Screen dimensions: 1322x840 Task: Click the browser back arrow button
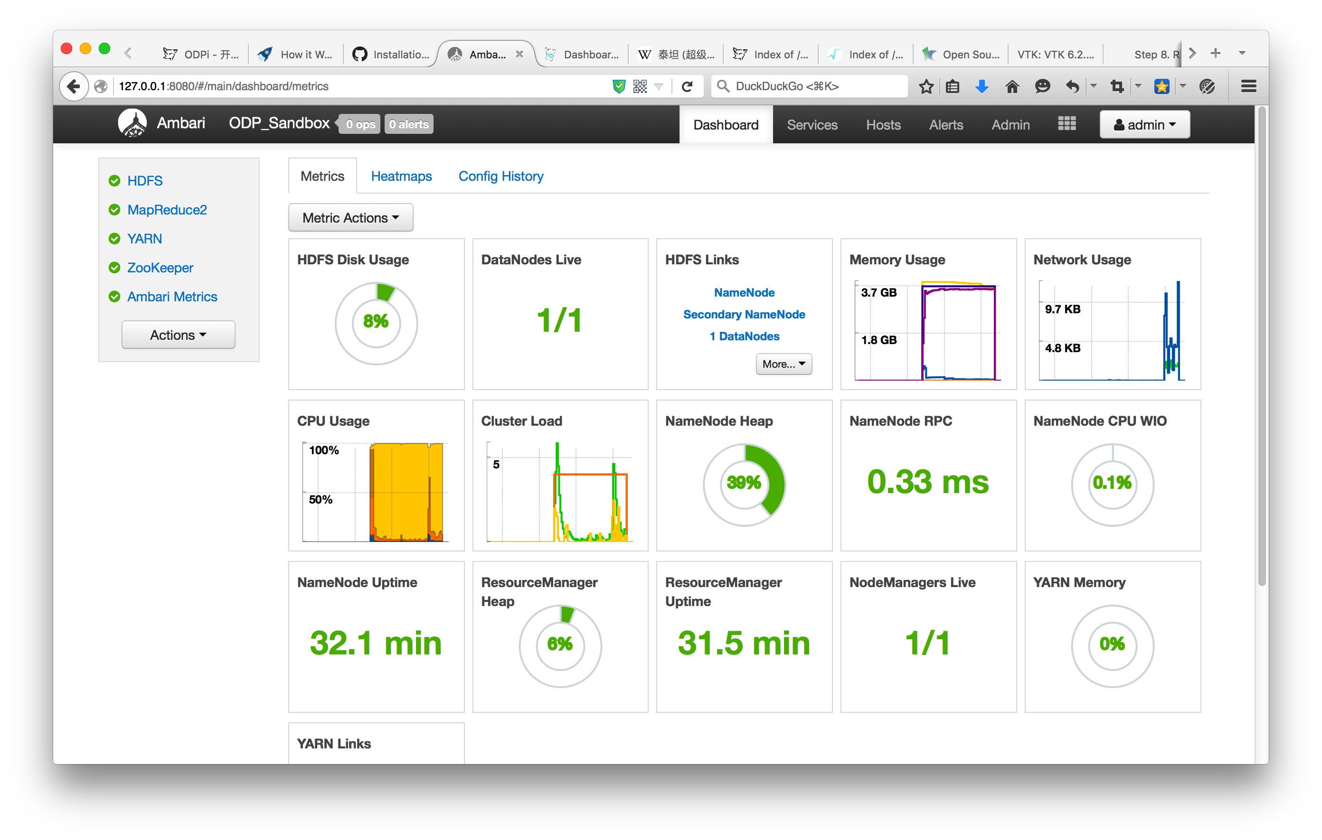click(x=74, y=86)
